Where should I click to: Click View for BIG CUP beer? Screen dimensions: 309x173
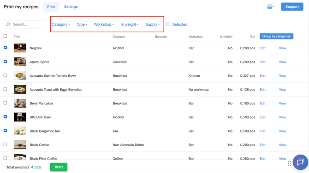click(x=282, y=117)
